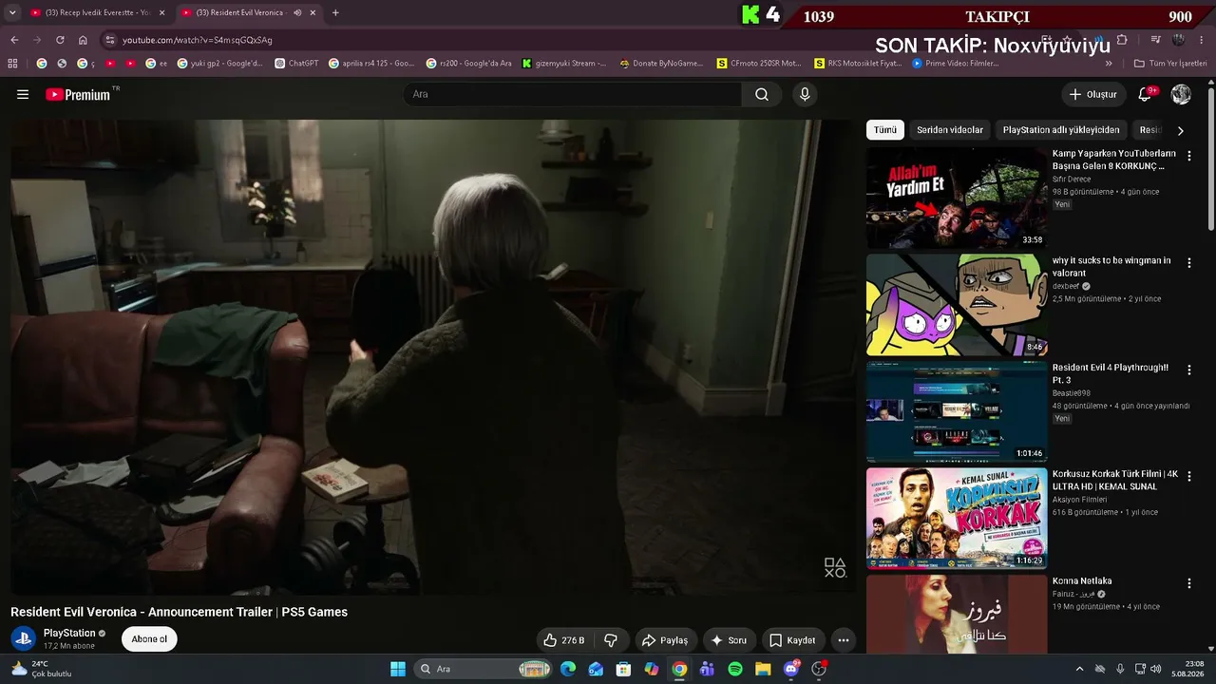Click the youtube.com address bar URL
The width and height of the screenshot is (1216, 684).
click(x=198, y=40)
